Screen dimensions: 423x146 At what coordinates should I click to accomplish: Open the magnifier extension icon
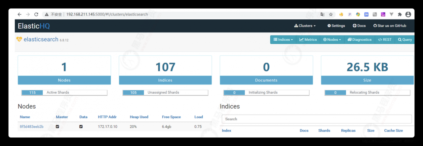click(350, 15)
